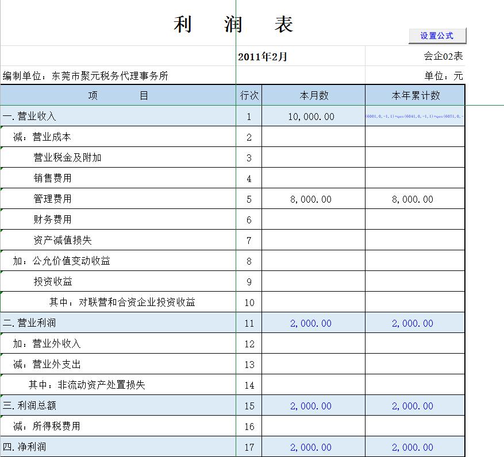Click the empty 营业成本 本月数 cell
The width and height of the screenshot is (504, 457).
click(x=313, y=136)
